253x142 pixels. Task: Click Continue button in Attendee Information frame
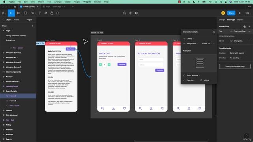[x=160, y=70]
